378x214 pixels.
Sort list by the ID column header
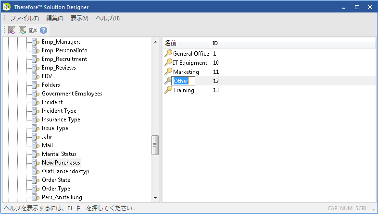[x=293, y=43]
